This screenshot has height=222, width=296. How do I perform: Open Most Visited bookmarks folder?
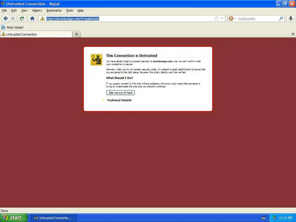click(12, 27)
